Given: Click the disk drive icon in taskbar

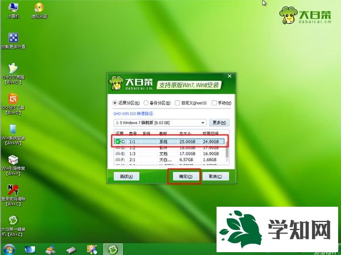Looking at the screenshot, I should [72, 250].
